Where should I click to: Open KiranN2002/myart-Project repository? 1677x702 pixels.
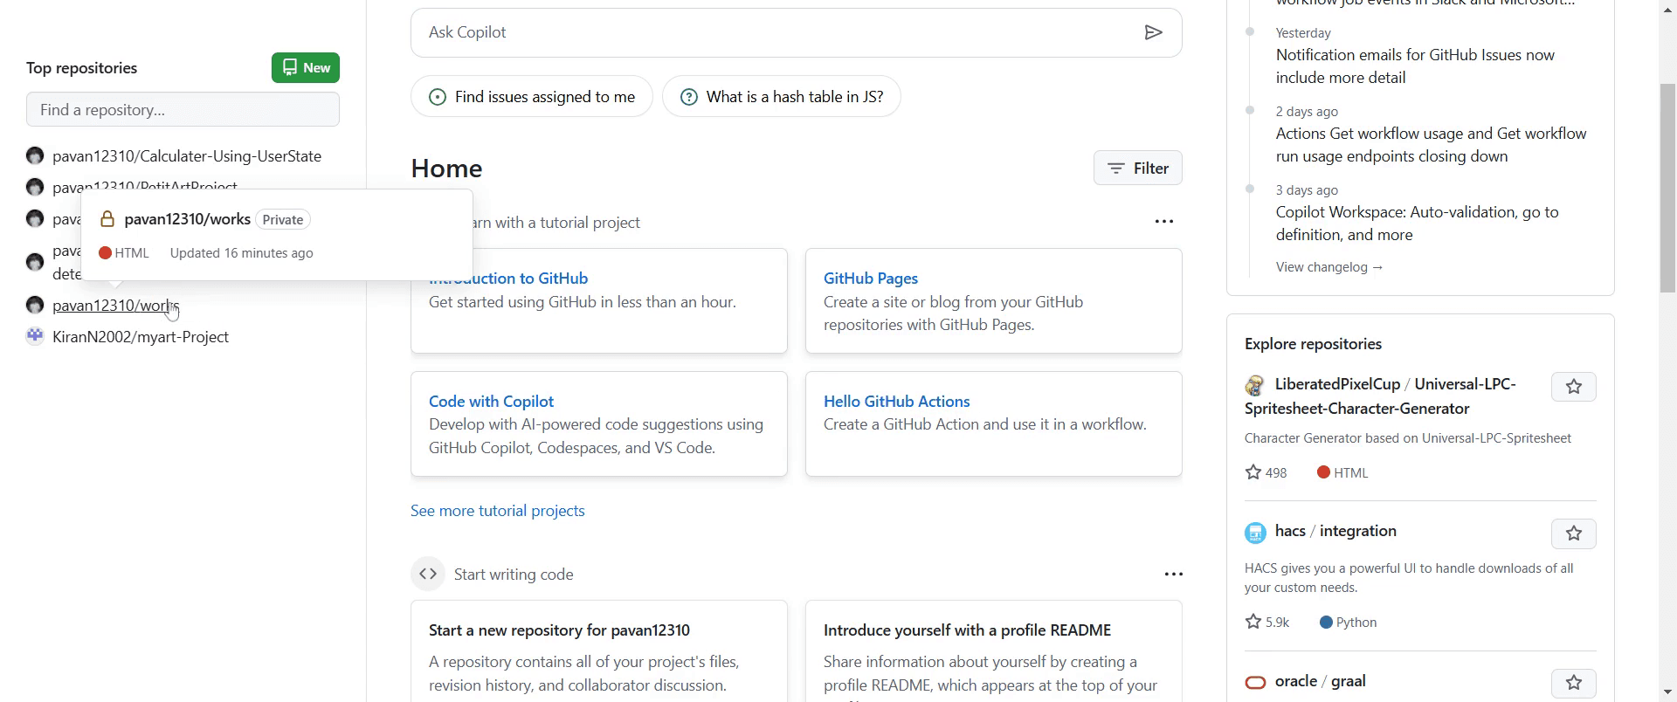[141, 337]
